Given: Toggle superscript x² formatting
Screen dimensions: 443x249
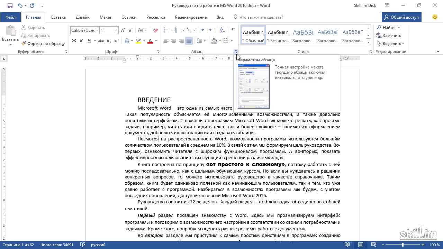Looking at the screenshot, I should coord(116,41).
